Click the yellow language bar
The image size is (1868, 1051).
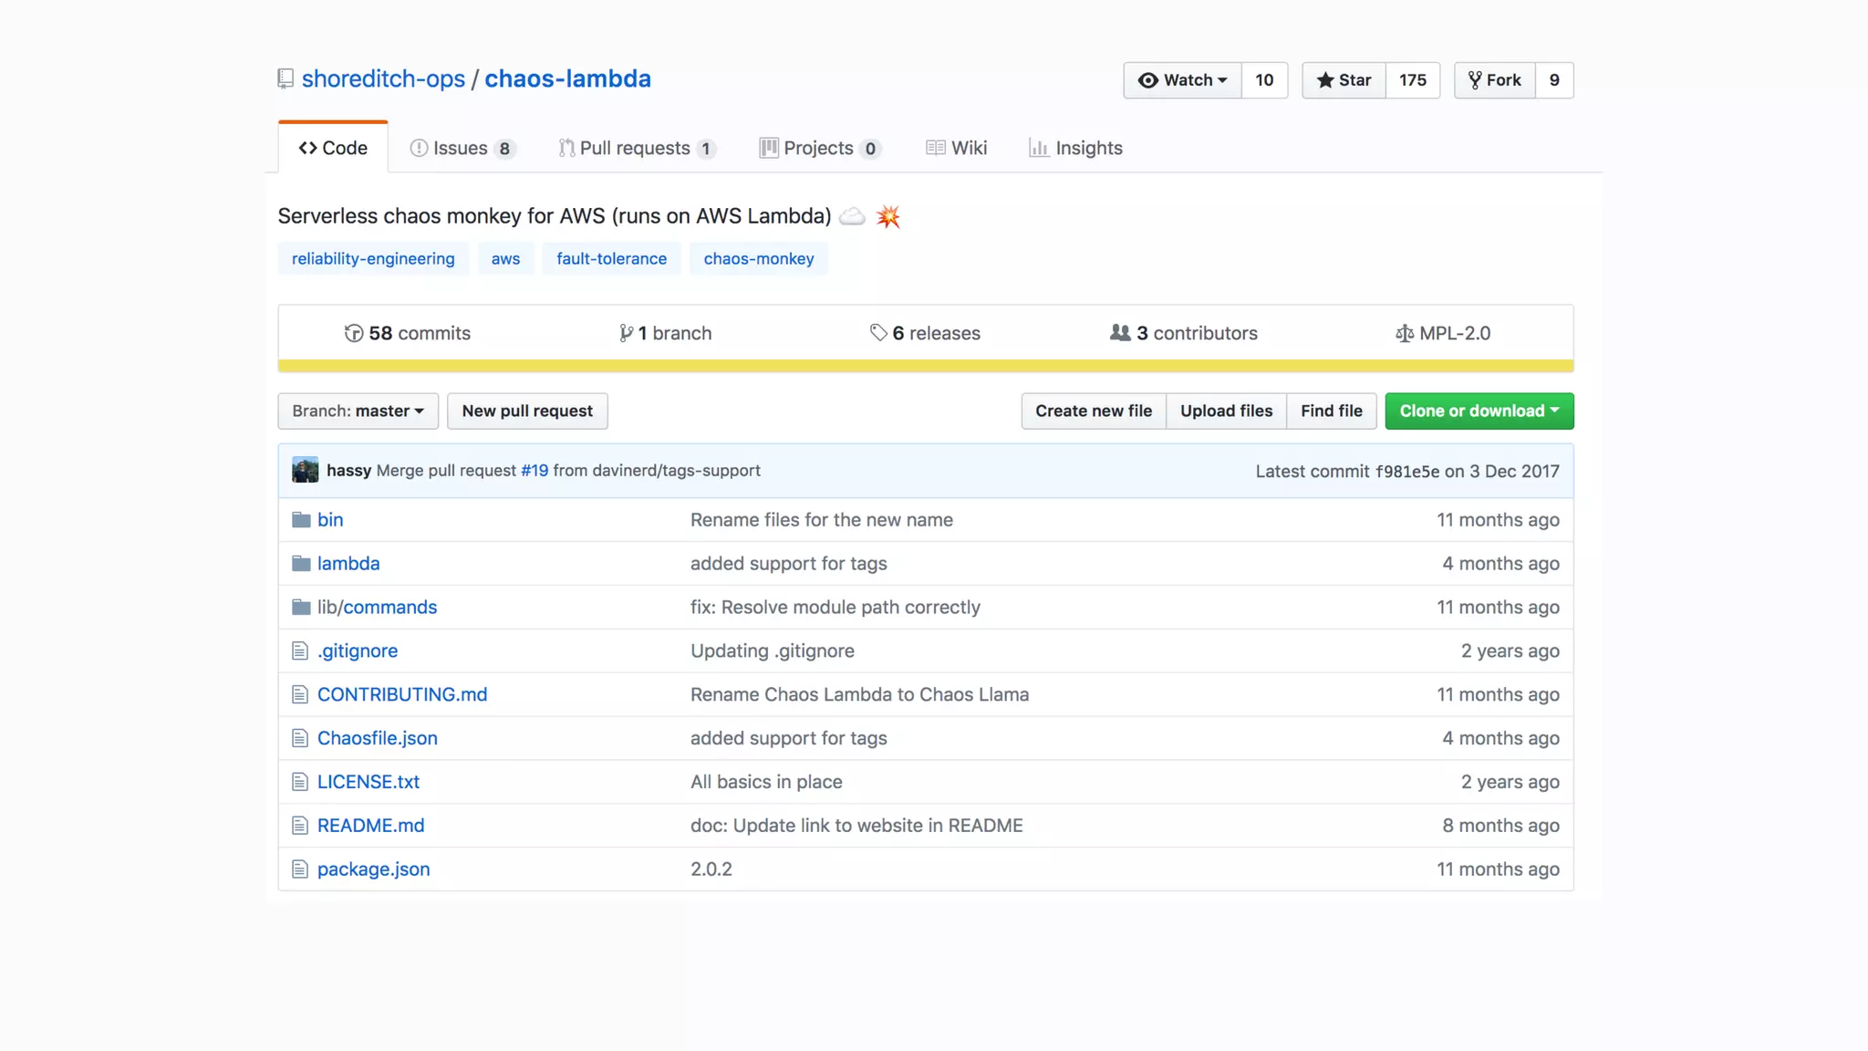coord(925,366)
